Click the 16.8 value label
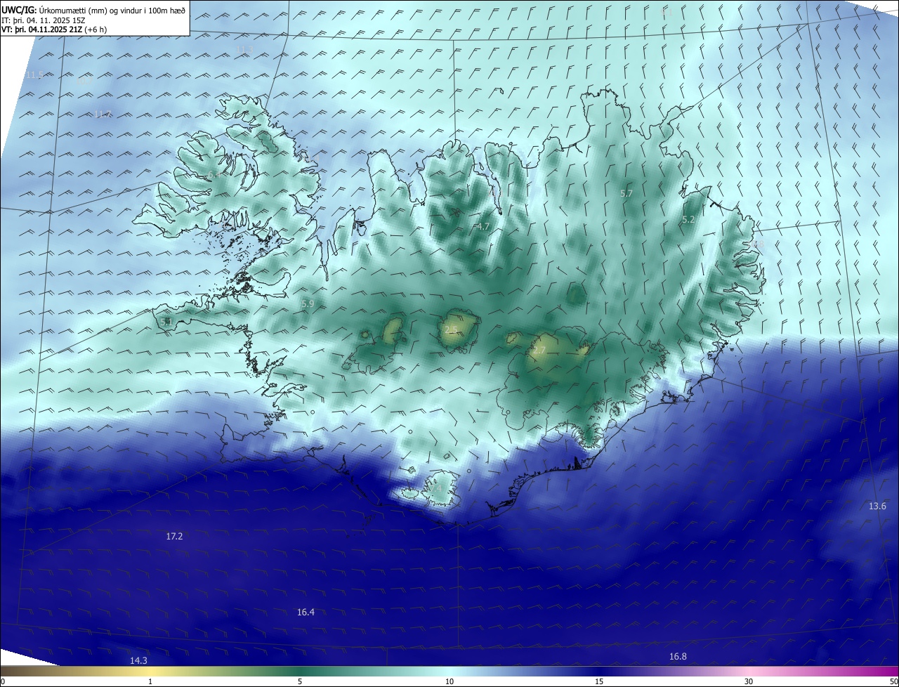The image size is (899, 687). click(678, 657)
